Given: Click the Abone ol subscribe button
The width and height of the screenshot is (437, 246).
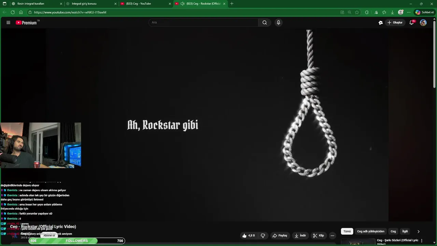Looking at the screenshot, I should (49, 235).
